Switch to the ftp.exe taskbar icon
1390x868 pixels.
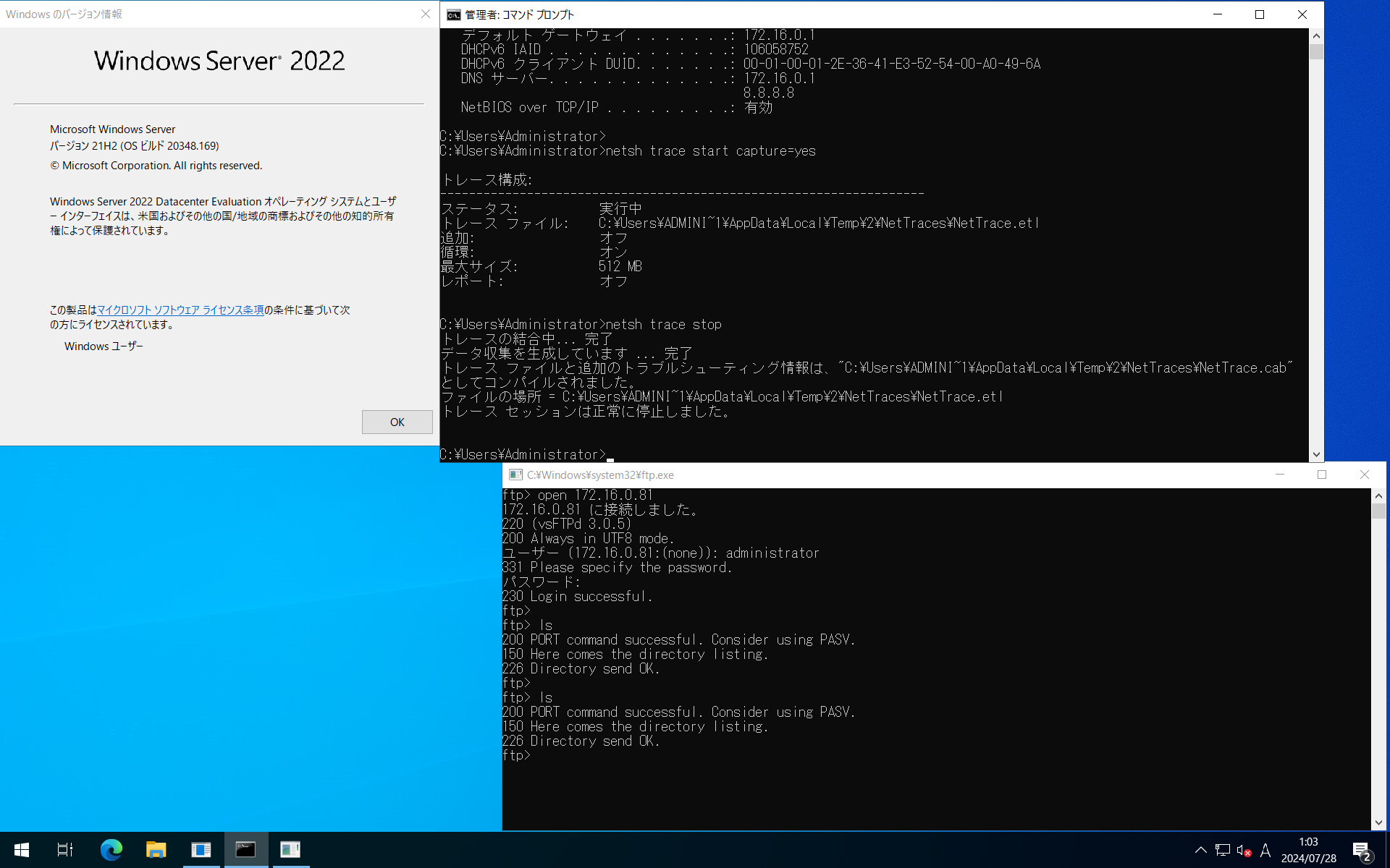[x=290, y=850]
